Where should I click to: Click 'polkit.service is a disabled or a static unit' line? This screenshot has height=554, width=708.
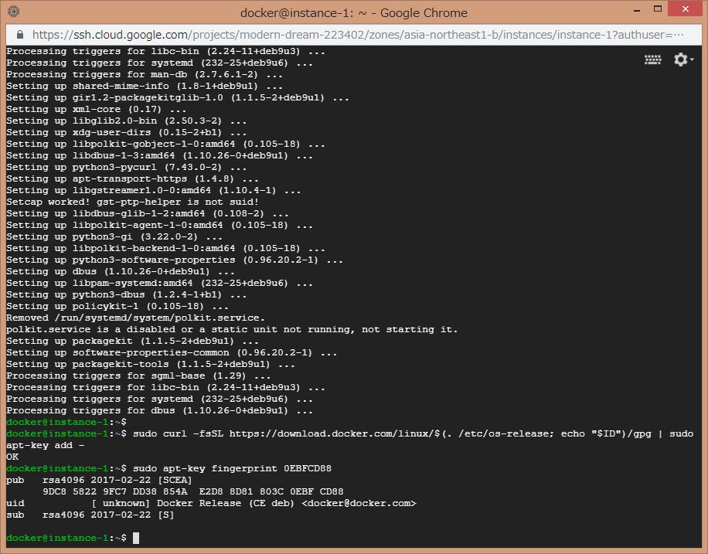tap(232, 329)
